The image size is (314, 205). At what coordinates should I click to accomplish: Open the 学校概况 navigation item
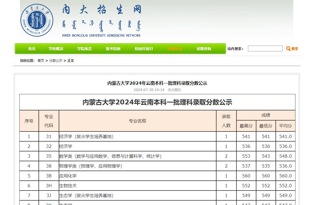[56, 49]
